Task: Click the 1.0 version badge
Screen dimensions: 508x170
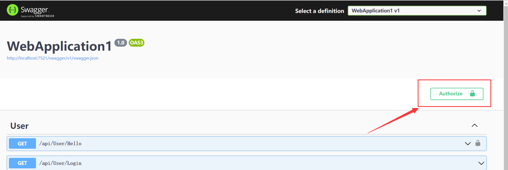Action: [121, 43]
